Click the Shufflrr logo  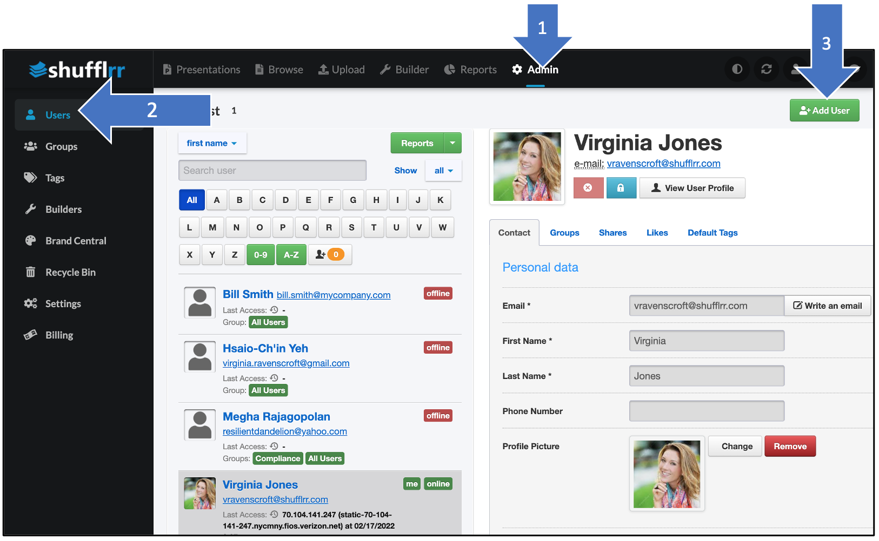coord(77,69)
